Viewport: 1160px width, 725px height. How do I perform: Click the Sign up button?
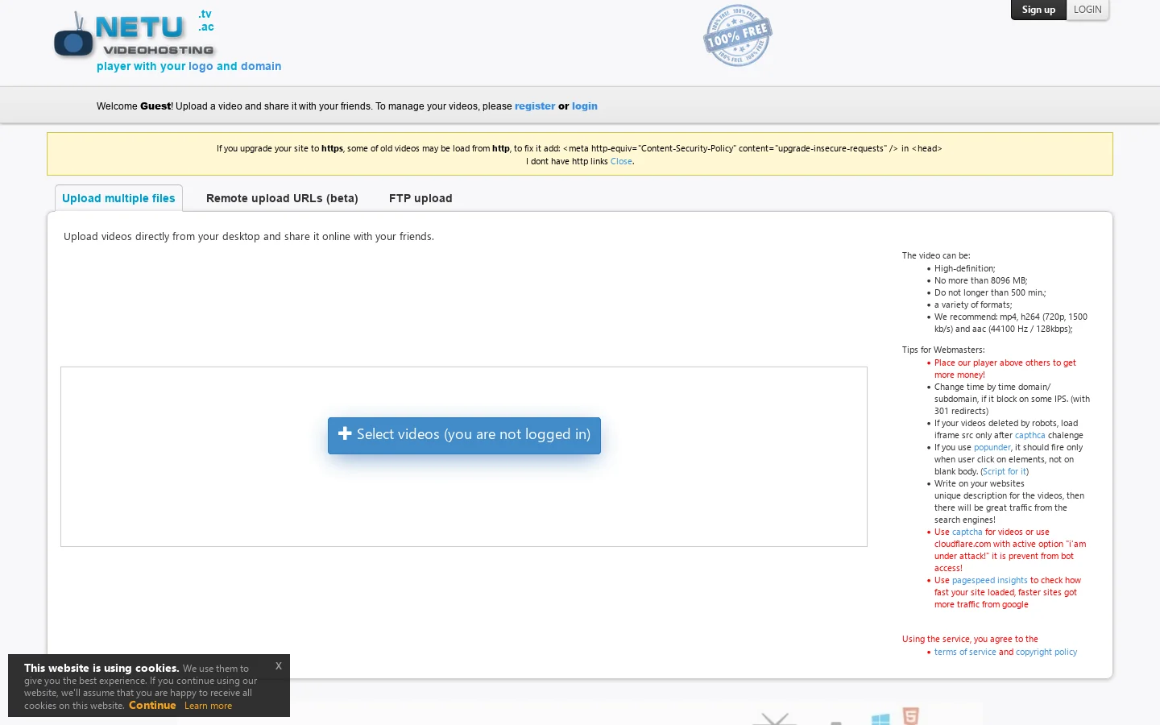click(1038, 10)
